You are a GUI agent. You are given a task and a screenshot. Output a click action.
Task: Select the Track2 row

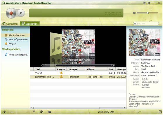click(x=78, y=73)
